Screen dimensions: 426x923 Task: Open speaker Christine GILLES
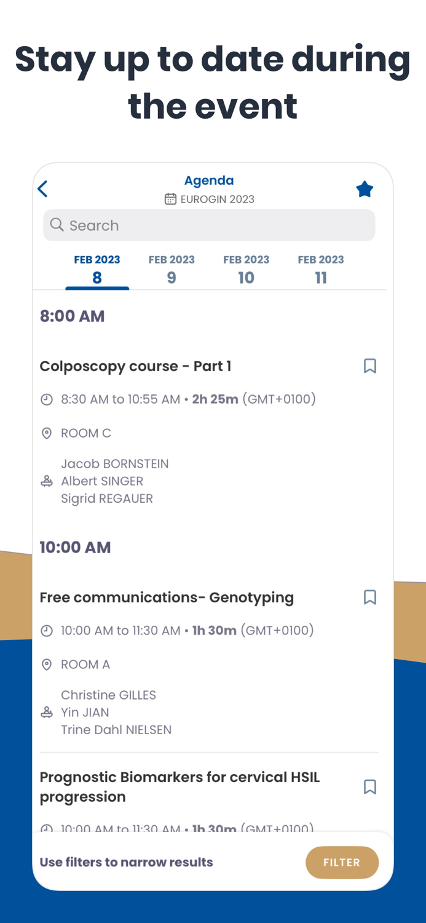(x=109, y=695)
